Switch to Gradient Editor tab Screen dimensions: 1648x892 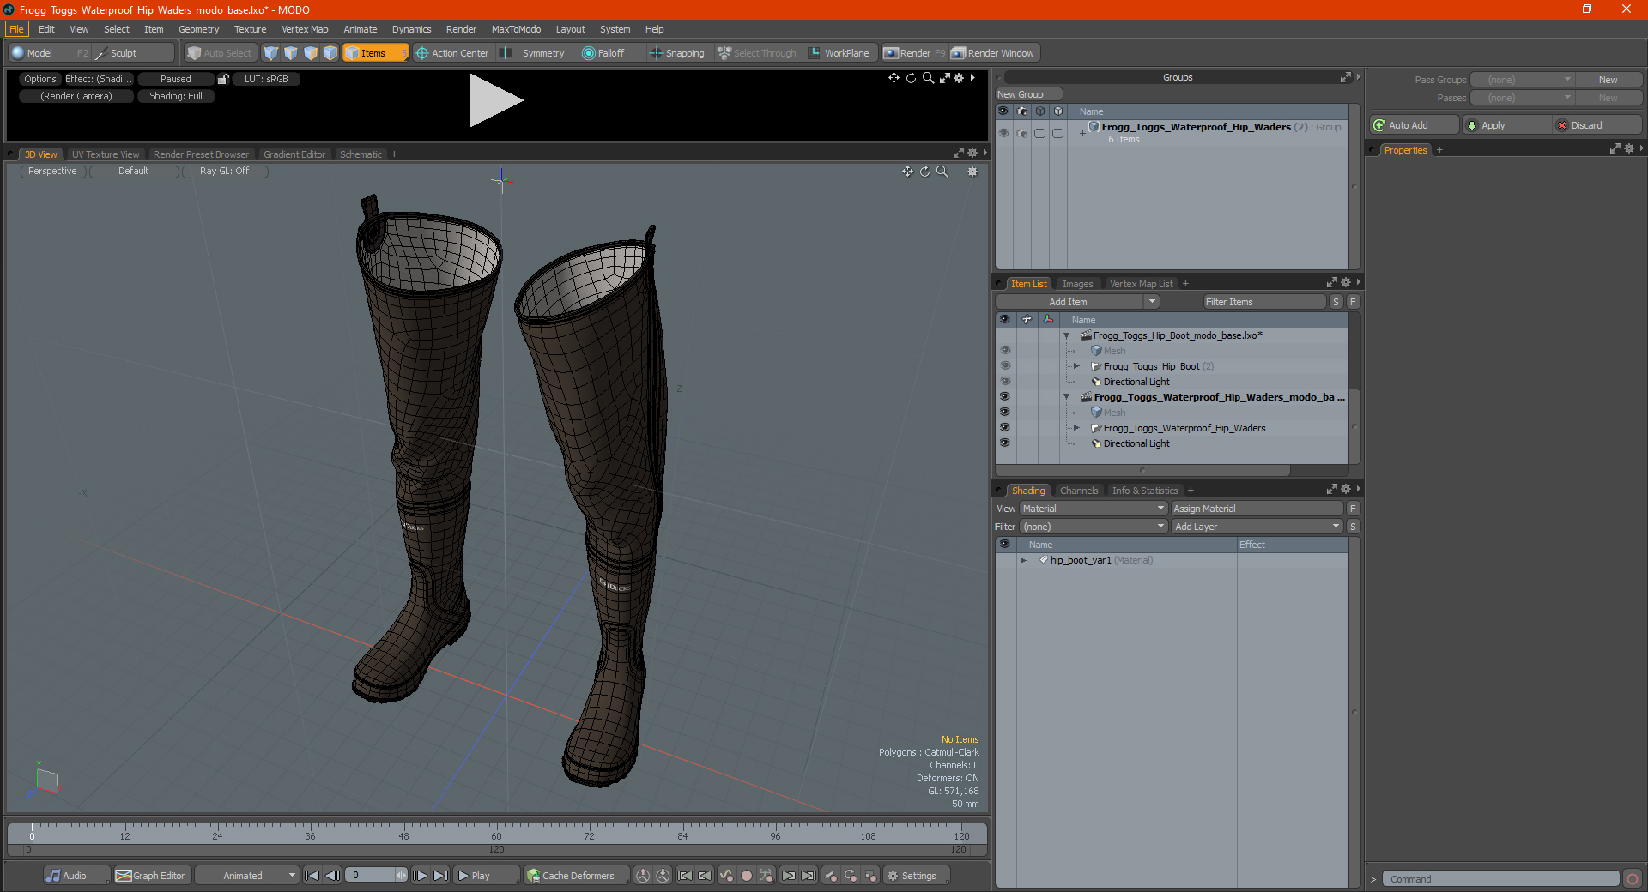pyautogui.click(x=294, y=154)
